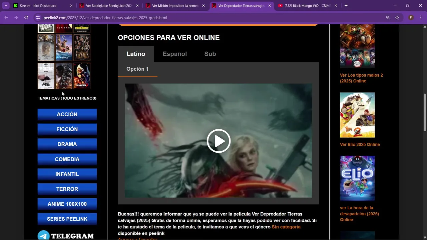Open the Demon Slayer poster in sidebar
427x240 pixels.
[357, 46]
